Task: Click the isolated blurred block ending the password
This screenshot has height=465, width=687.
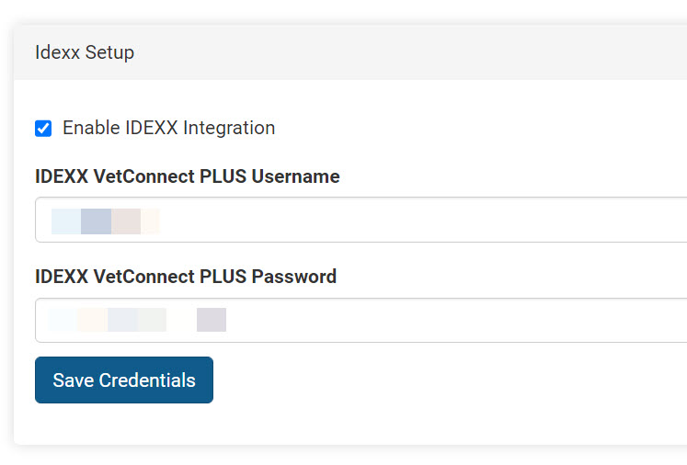Action: pyautogui.click(x=212, y=320)
